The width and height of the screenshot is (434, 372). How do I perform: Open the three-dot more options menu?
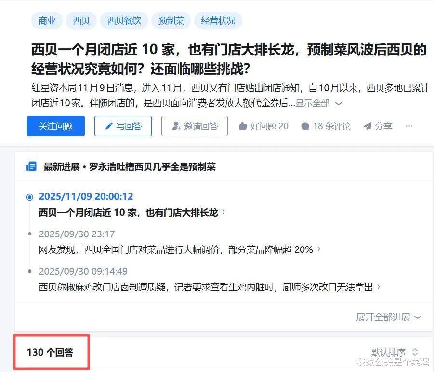(409, 126)
